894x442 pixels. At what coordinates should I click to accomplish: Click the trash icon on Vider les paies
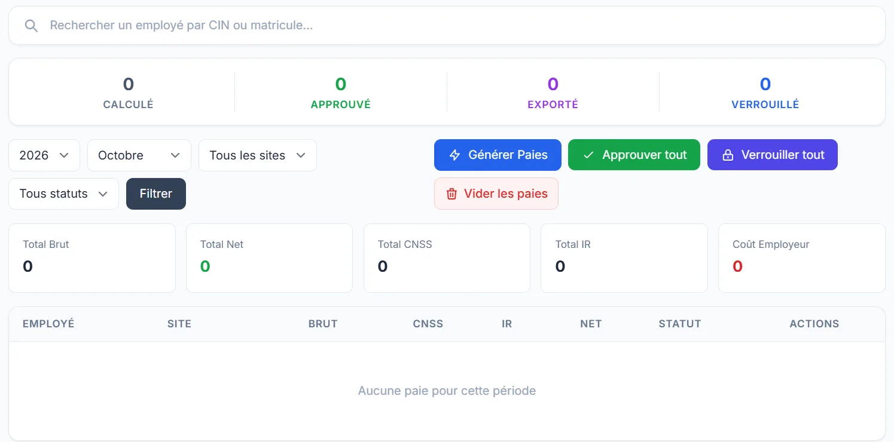click(451, 194)
